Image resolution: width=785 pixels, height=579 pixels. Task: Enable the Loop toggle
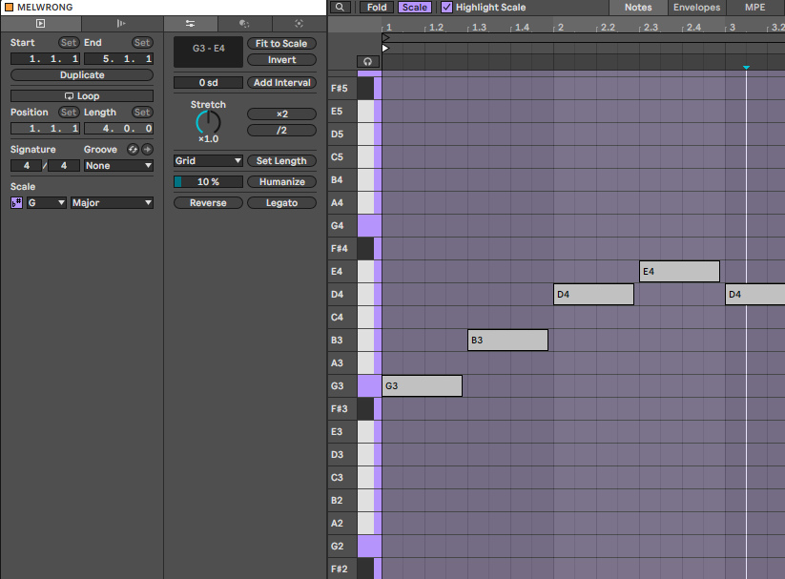click(x=82, y=95)
